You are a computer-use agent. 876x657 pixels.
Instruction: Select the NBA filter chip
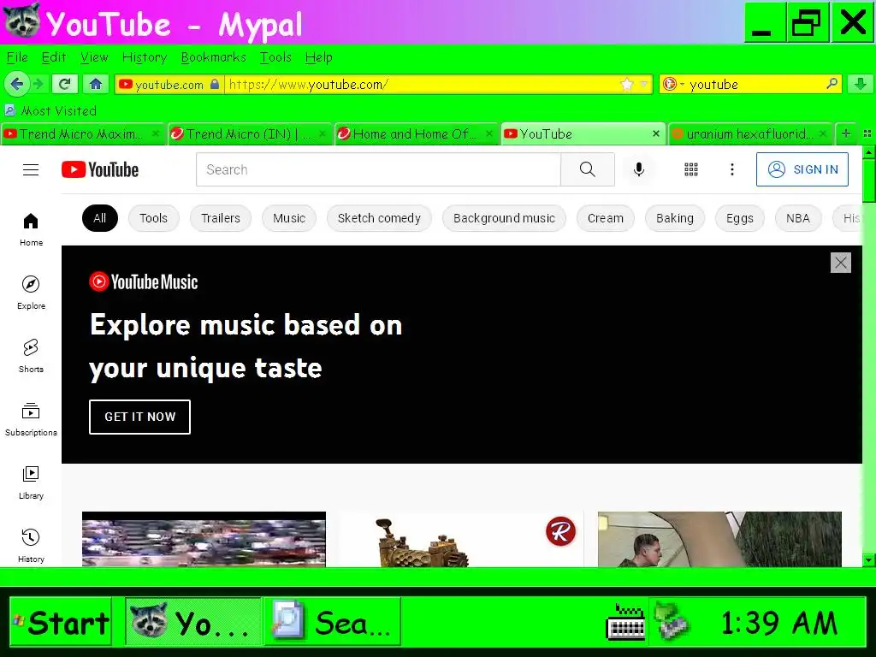point(798,218)
